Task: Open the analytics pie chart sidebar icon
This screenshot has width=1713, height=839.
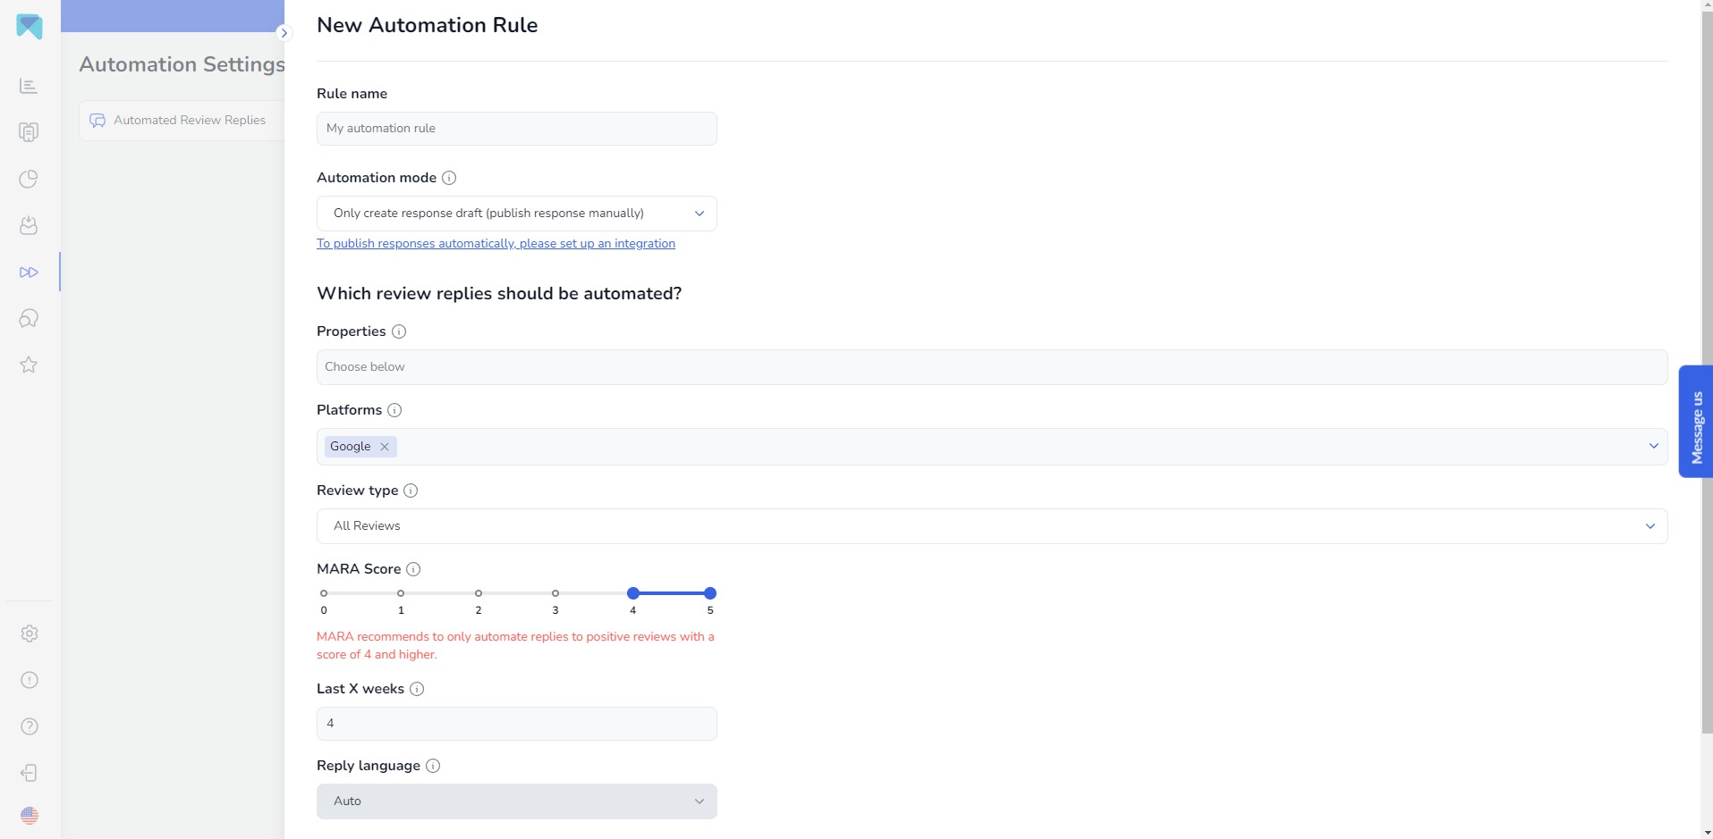Action: tap(29, 179)
